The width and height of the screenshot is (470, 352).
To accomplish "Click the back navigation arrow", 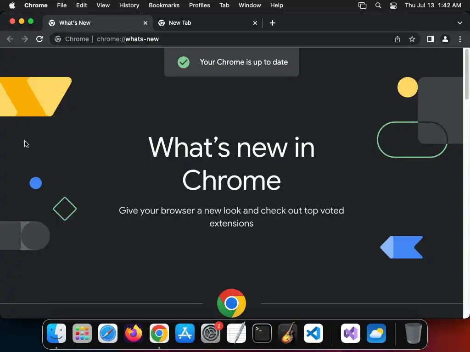I will (10, 39).
